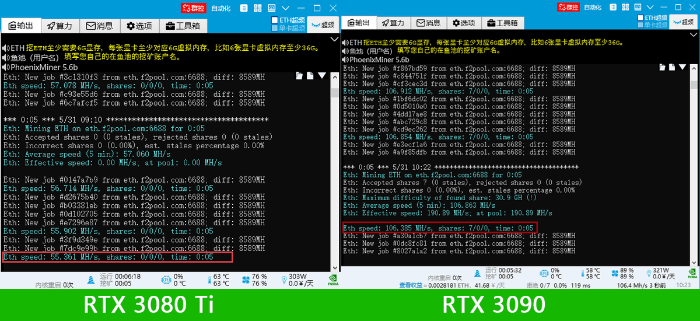
Task: Click the down triangle above left console
Action: pyautogui.click(x=321, y=76)
